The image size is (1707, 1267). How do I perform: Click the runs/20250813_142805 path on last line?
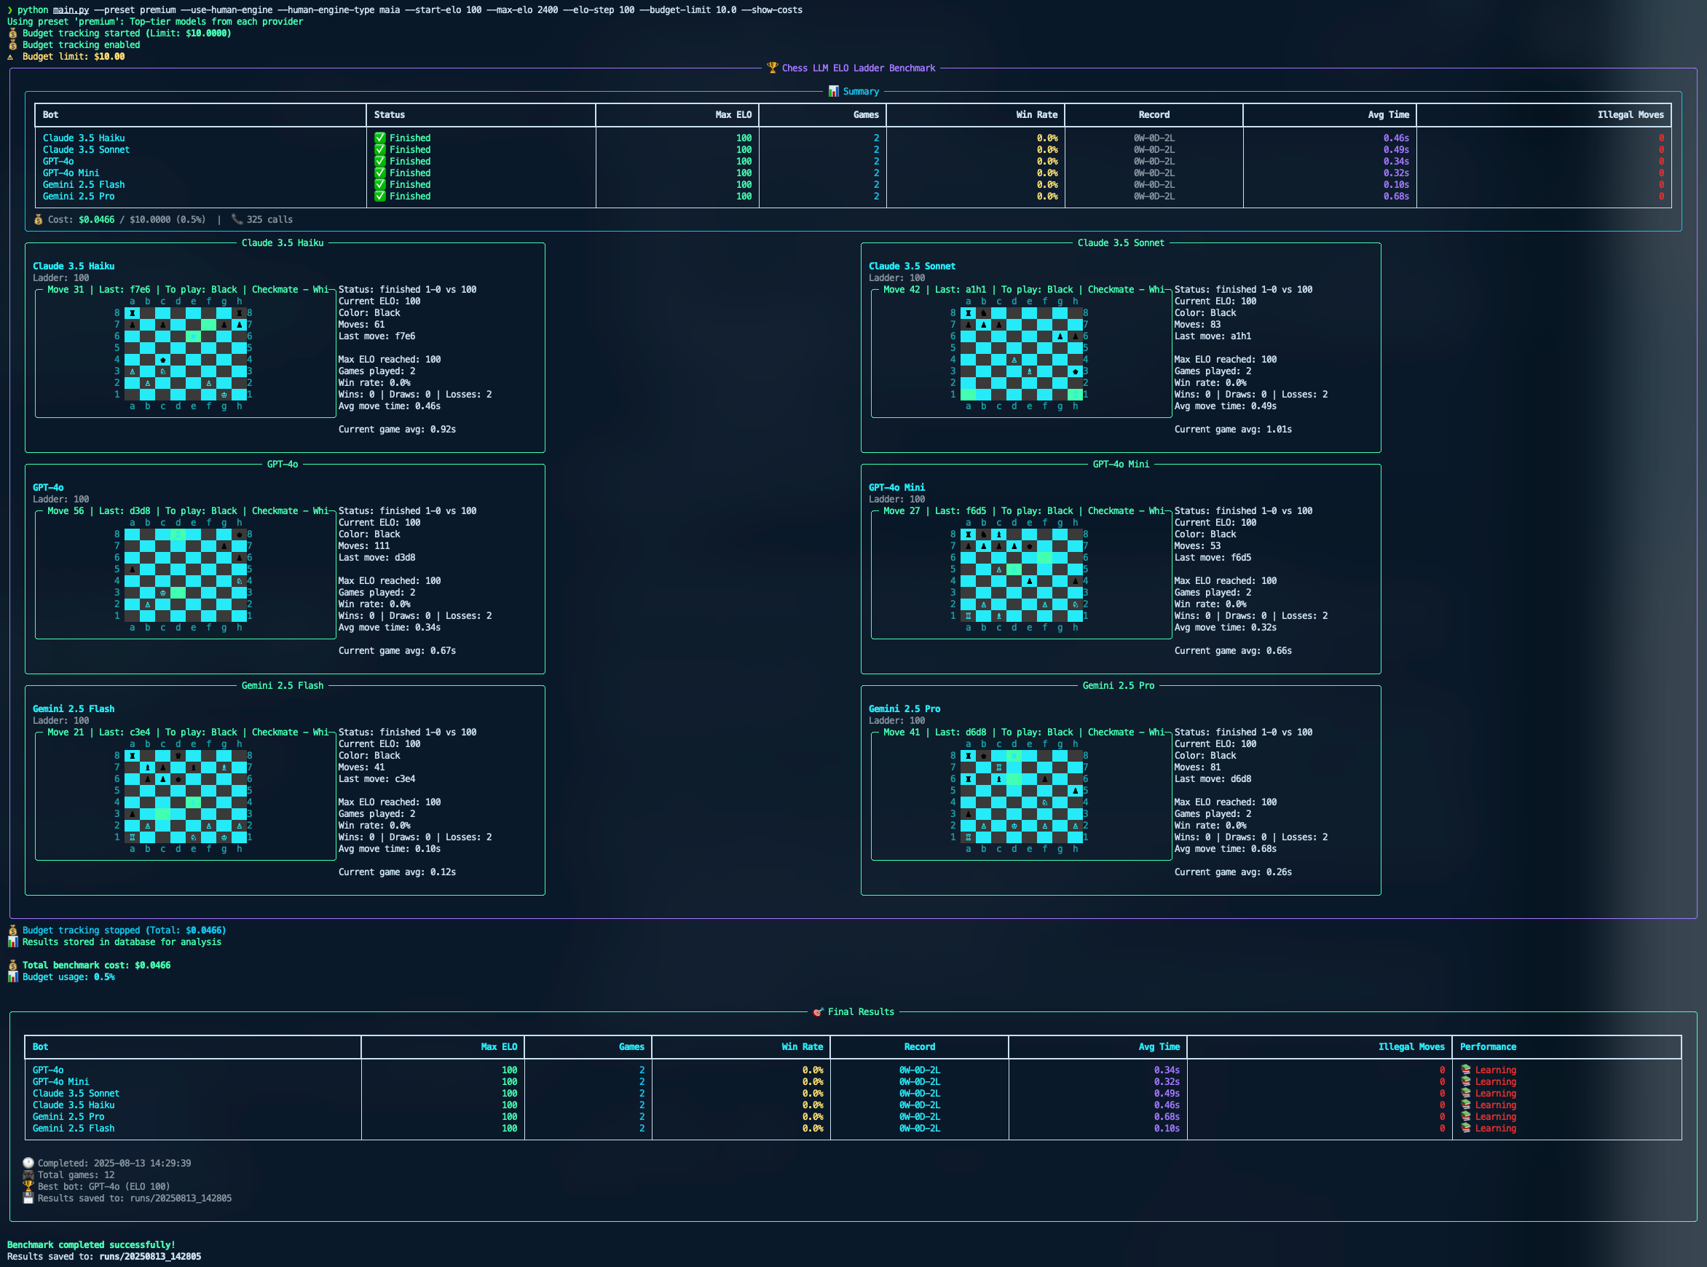tap(149, 1256)
